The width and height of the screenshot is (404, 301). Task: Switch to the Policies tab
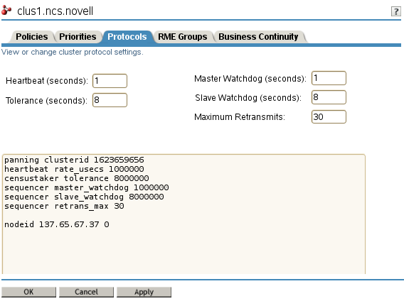click(x=32, y=37)
